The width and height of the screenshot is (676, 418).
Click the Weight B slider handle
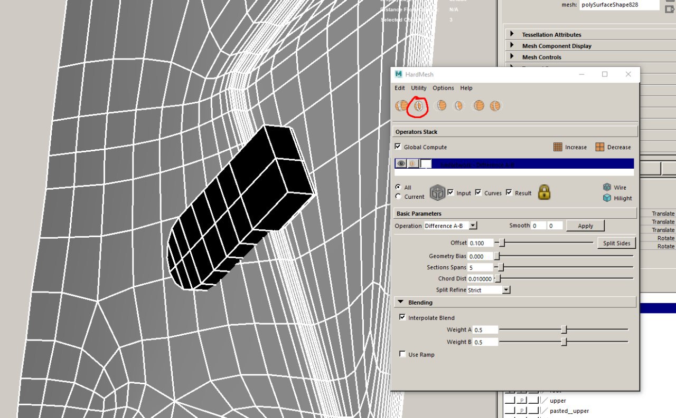pos(564,342)
